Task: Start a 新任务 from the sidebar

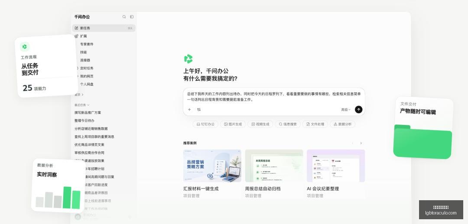Action: click(104, 28)
